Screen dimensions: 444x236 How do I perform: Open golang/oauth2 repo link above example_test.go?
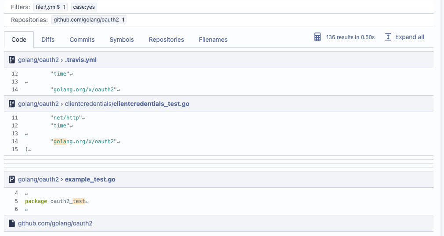tap(38, 179)
